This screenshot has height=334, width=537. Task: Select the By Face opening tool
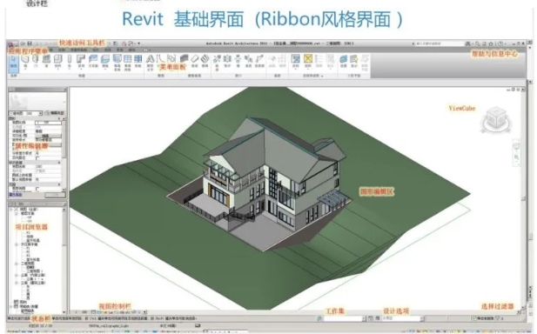point(217,63)
